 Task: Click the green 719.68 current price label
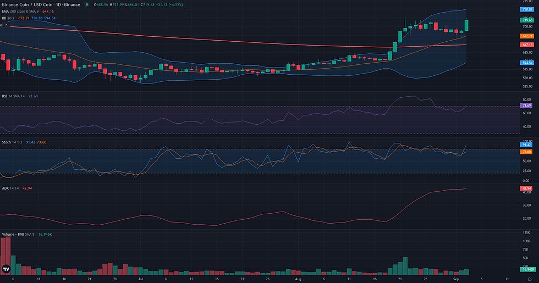tap(527, 20)
